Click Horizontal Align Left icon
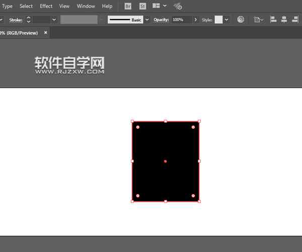302x252 pixels. pyautogui.click(x=273, y=20)
